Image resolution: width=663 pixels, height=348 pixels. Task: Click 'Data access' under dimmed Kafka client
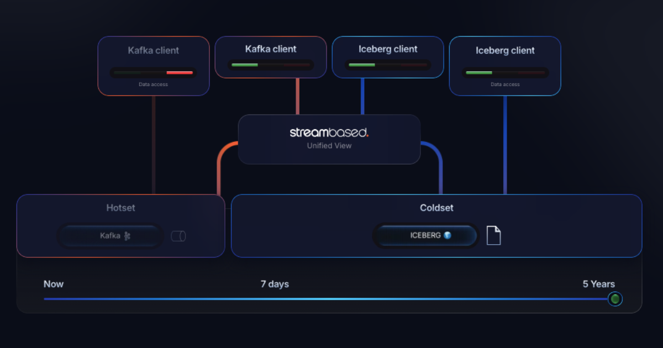point(154,85)
